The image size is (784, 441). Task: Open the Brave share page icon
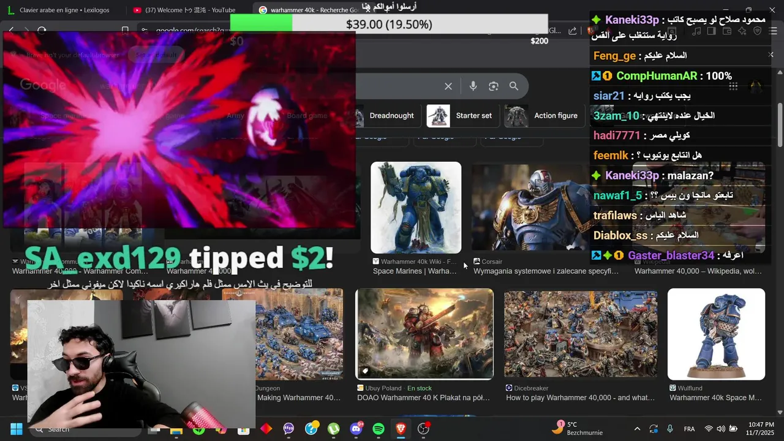coord(573,31)
